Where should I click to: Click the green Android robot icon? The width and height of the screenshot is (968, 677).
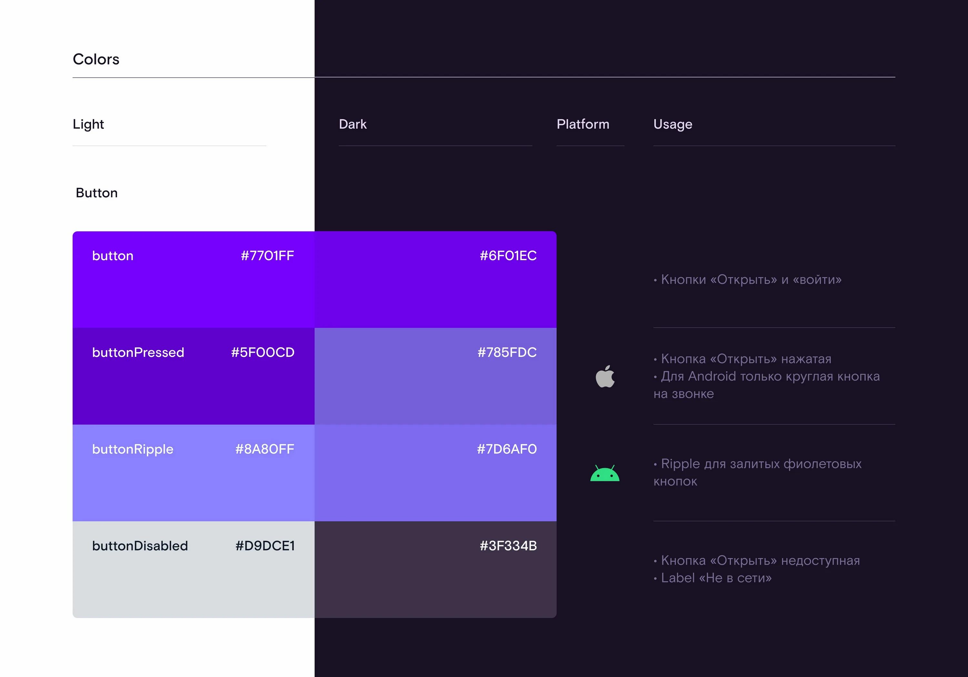pos(605,474)
